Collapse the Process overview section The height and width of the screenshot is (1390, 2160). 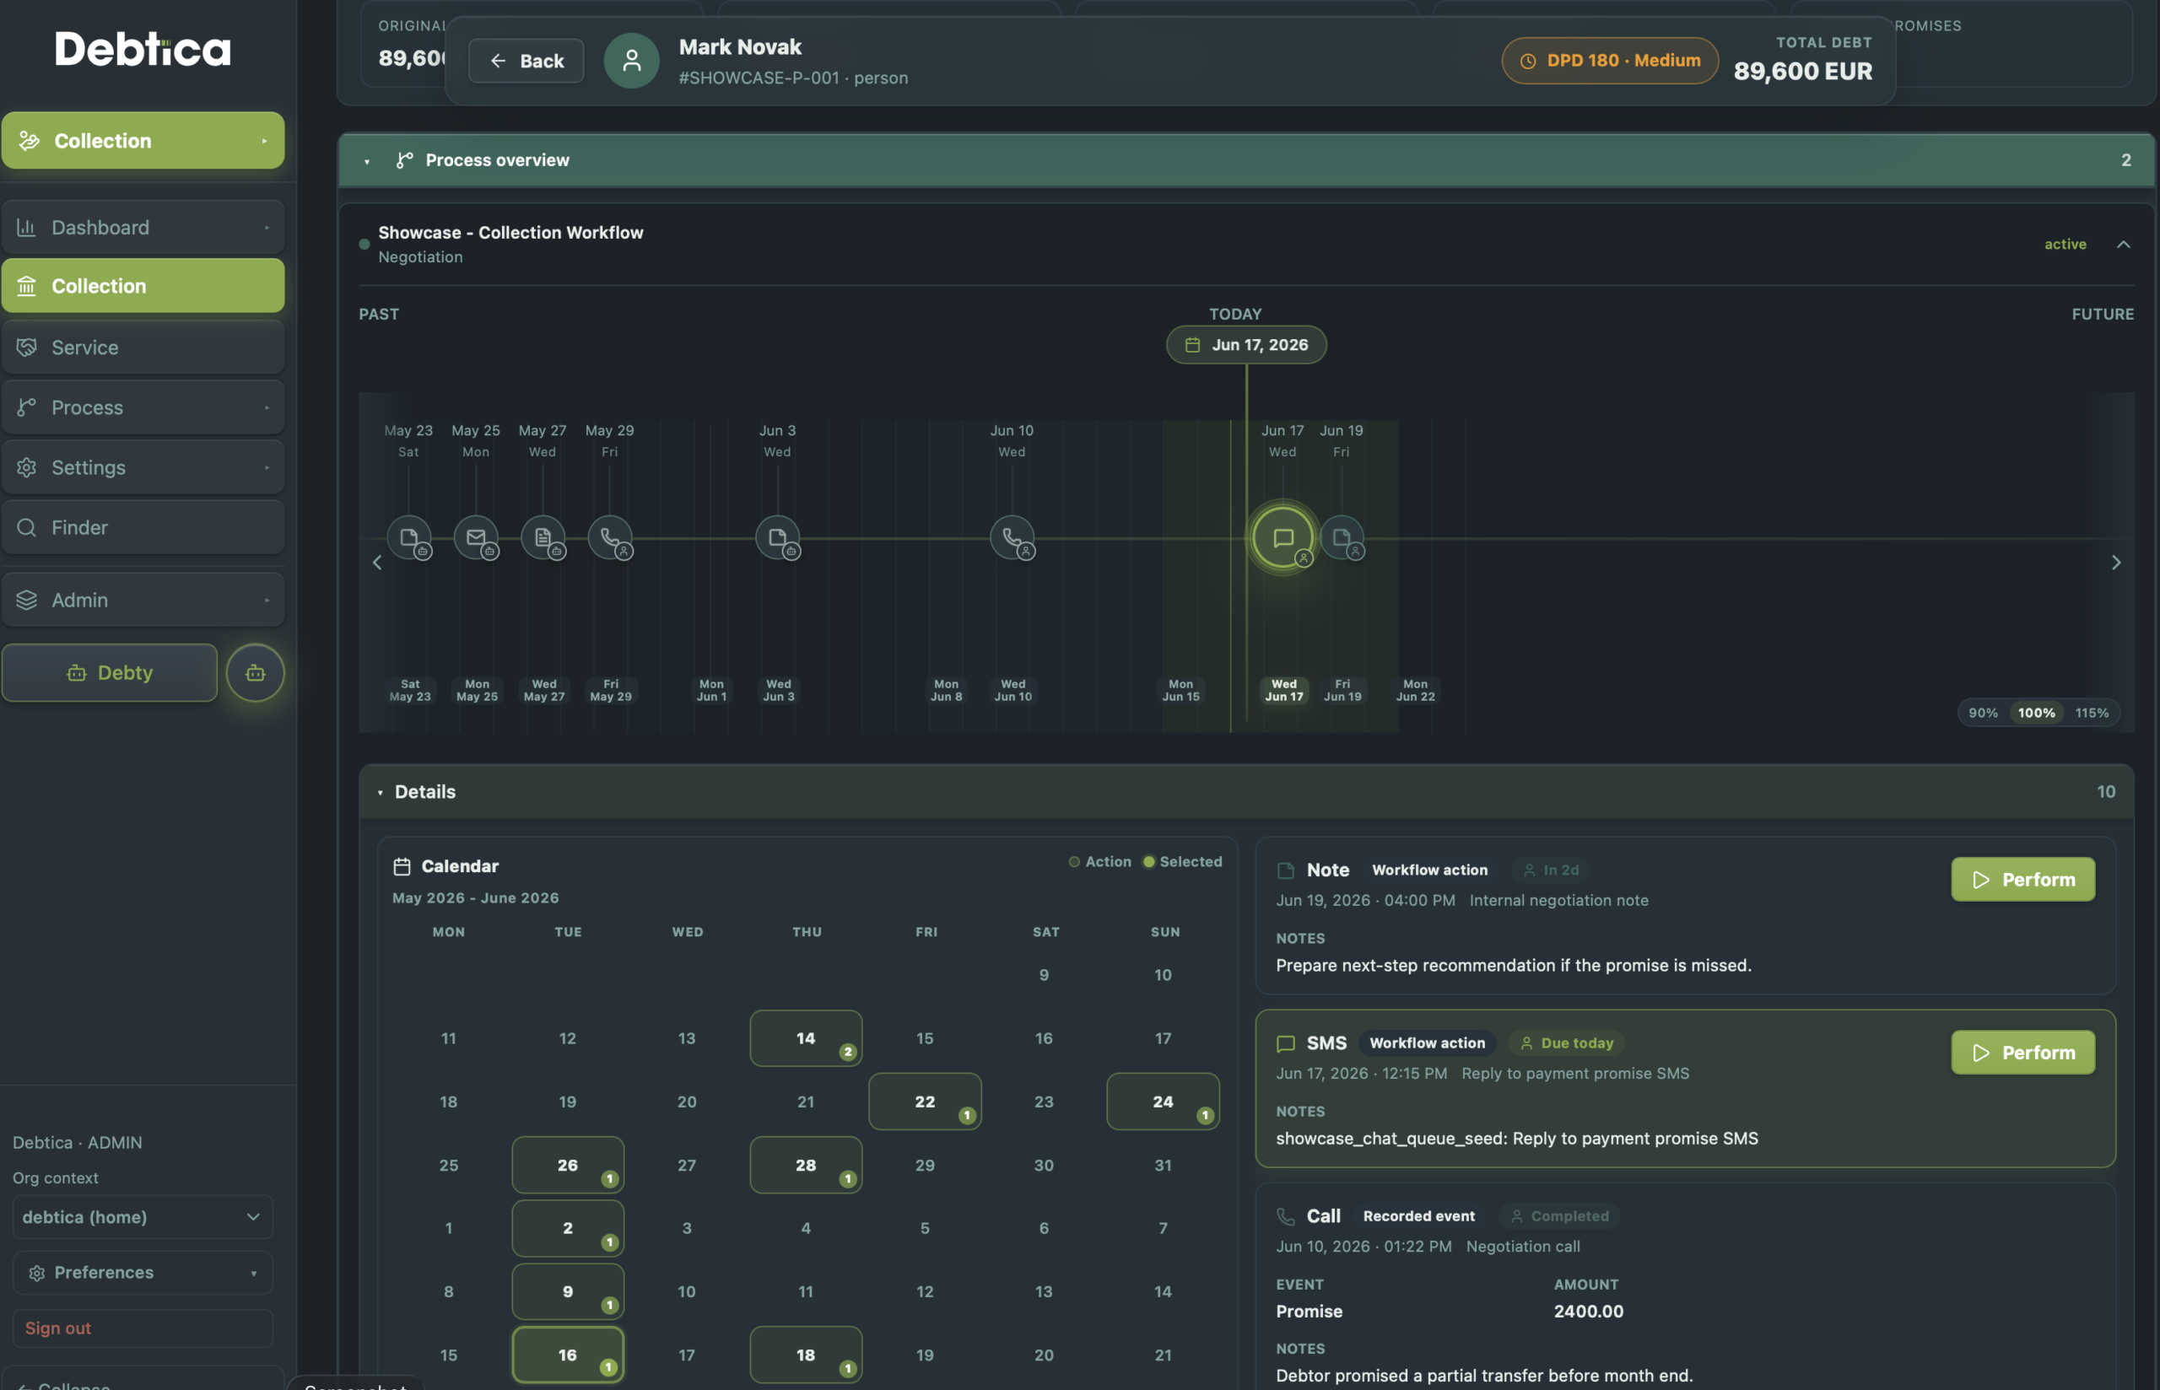[x=367, y=160]
